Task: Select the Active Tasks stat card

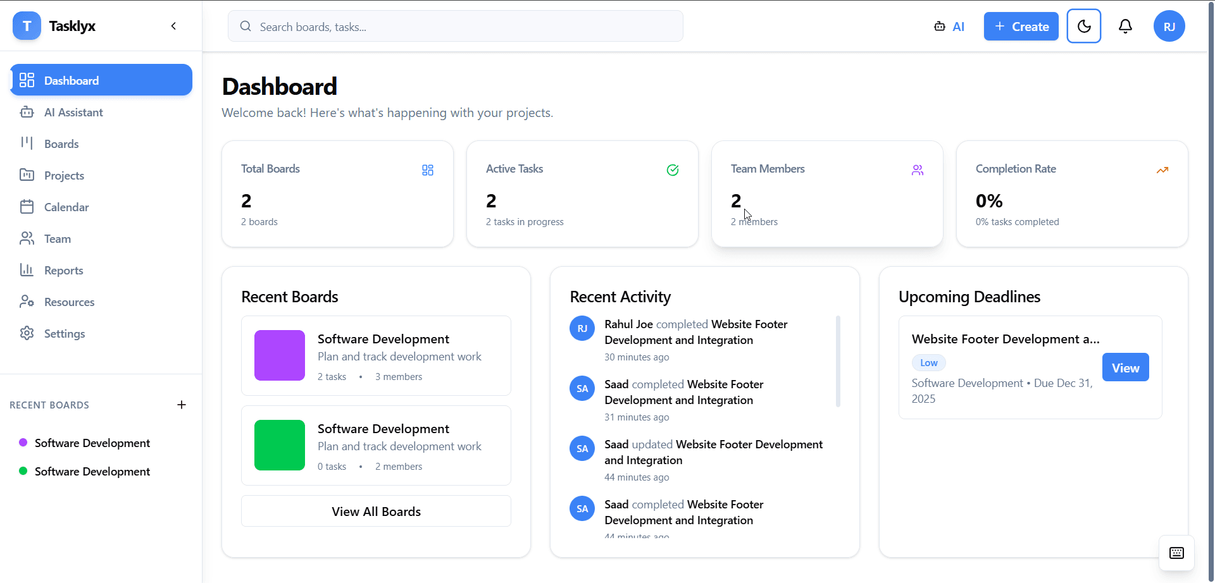Action: [582, 194]
